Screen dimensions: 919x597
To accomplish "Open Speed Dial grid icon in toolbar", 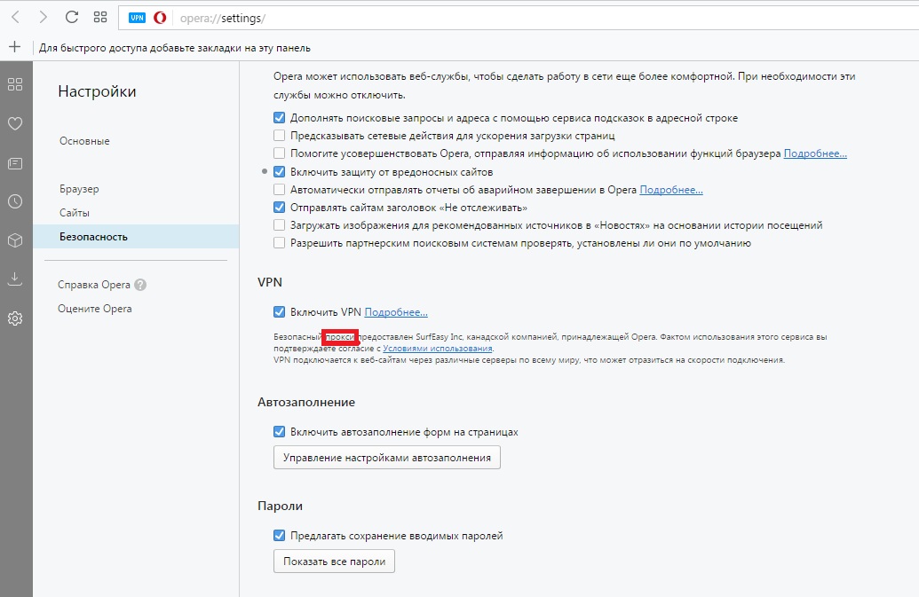I will tap(100, 17).
